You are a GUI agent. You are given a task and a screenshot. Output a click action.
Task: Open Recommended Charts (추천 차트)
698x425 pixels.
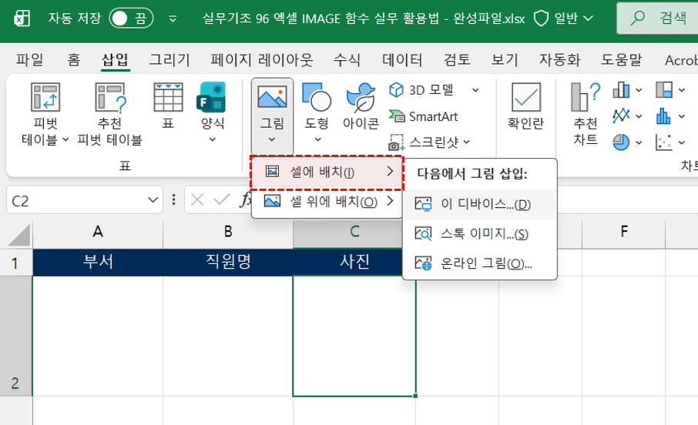[586, 98]
